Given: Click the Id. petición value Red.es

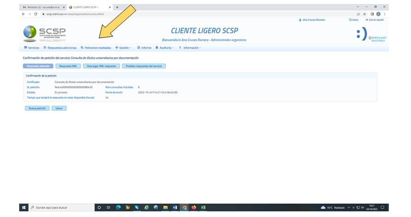Looking at the screenshot, I should click(x=74, y=87).
